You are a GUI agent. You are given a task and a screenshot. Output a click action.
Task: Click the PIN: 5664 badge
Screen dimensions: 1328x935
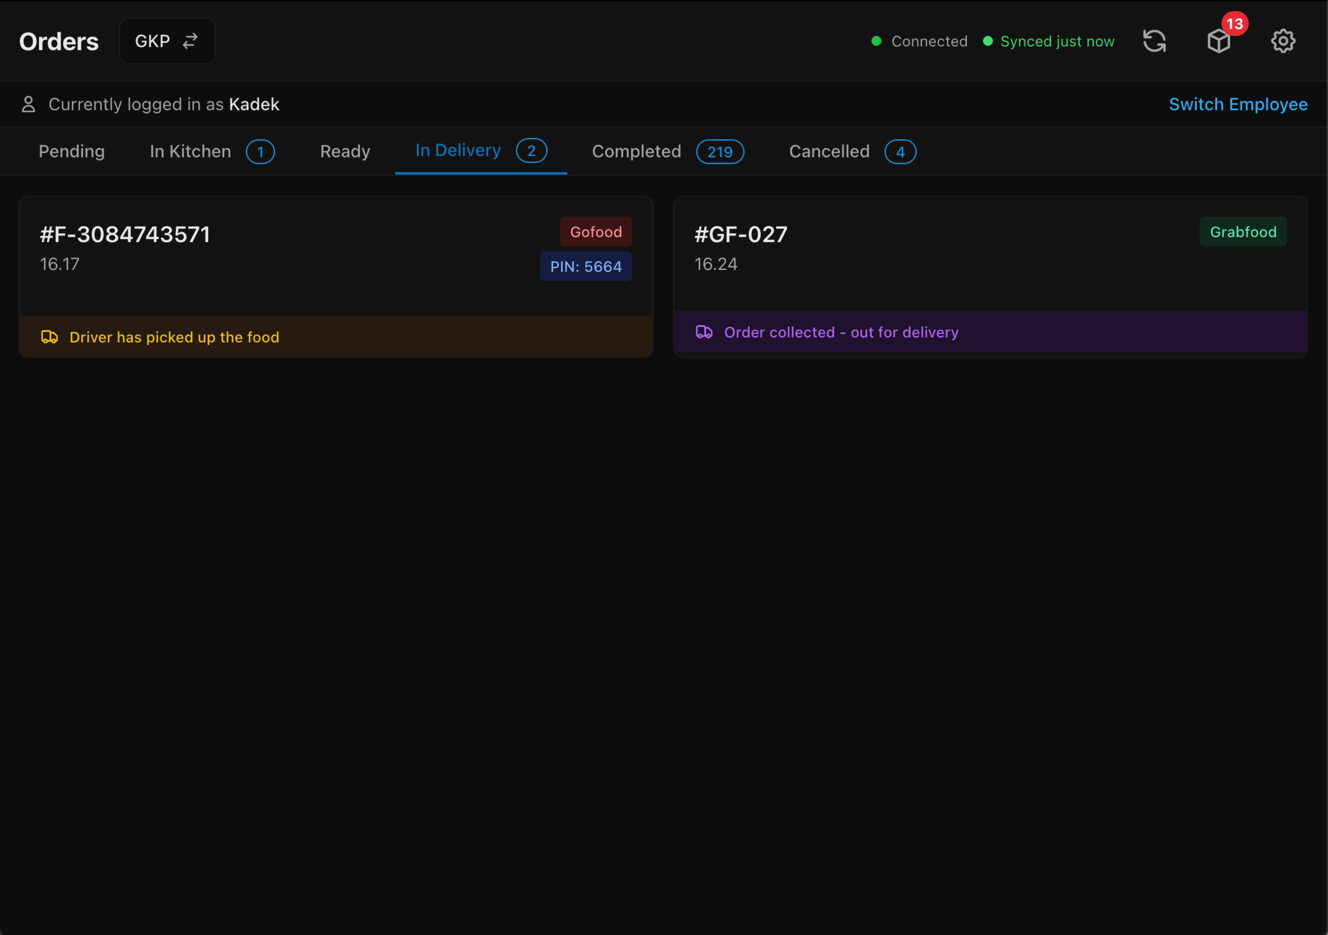coord(586,266)
